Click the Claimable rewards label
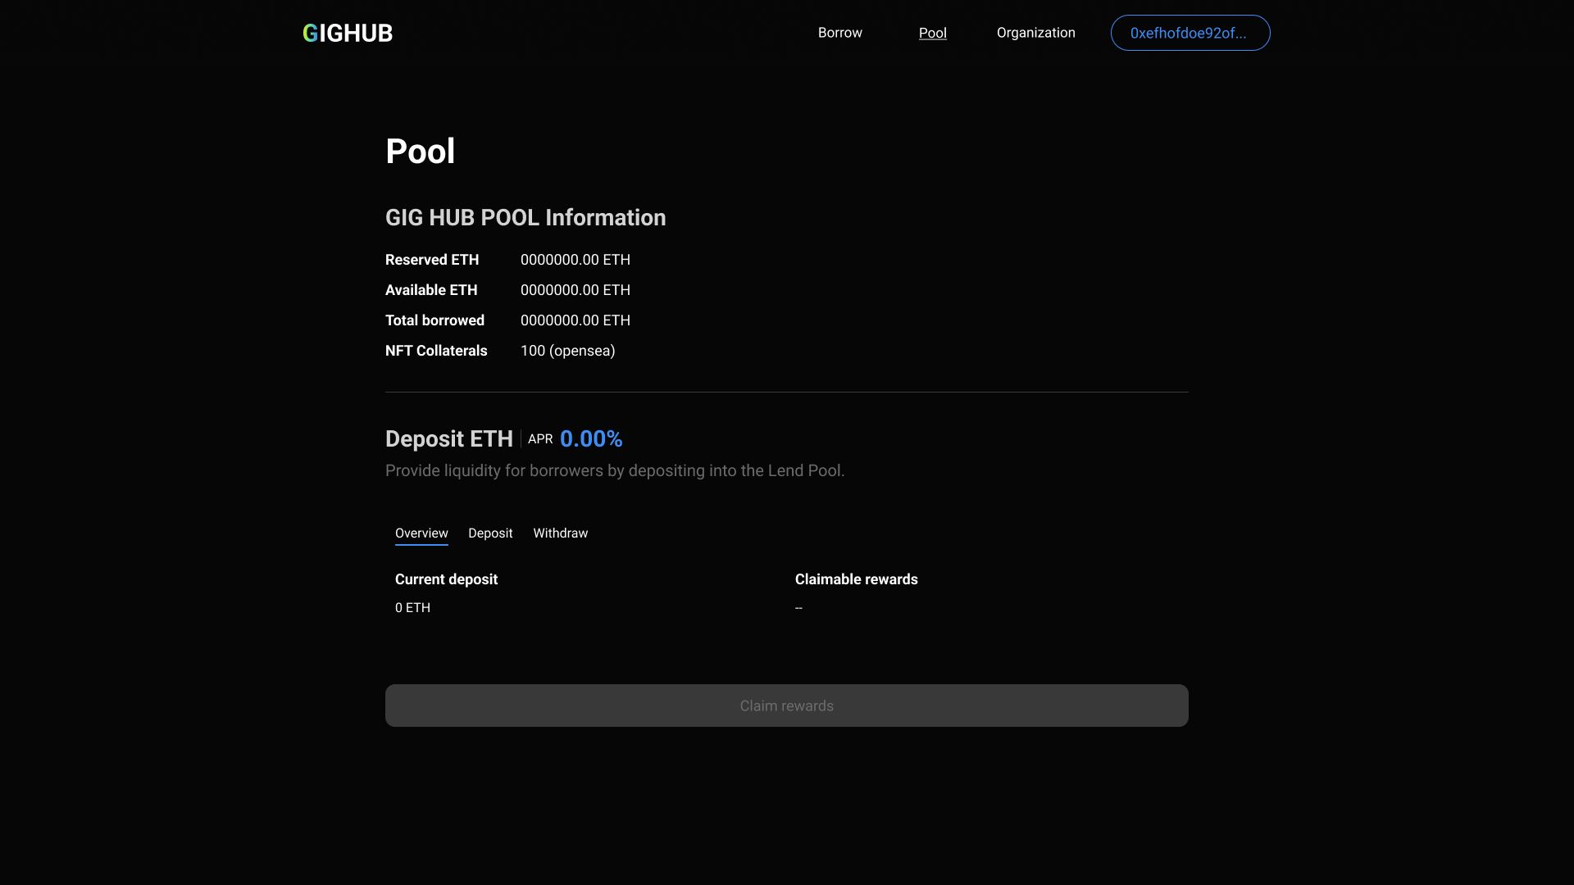This screenshot has width=1574, height=885. point(856,579)
